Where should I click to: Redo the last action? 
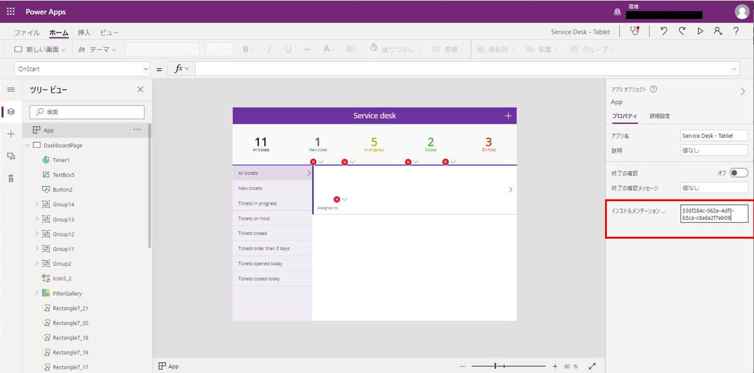682,31
